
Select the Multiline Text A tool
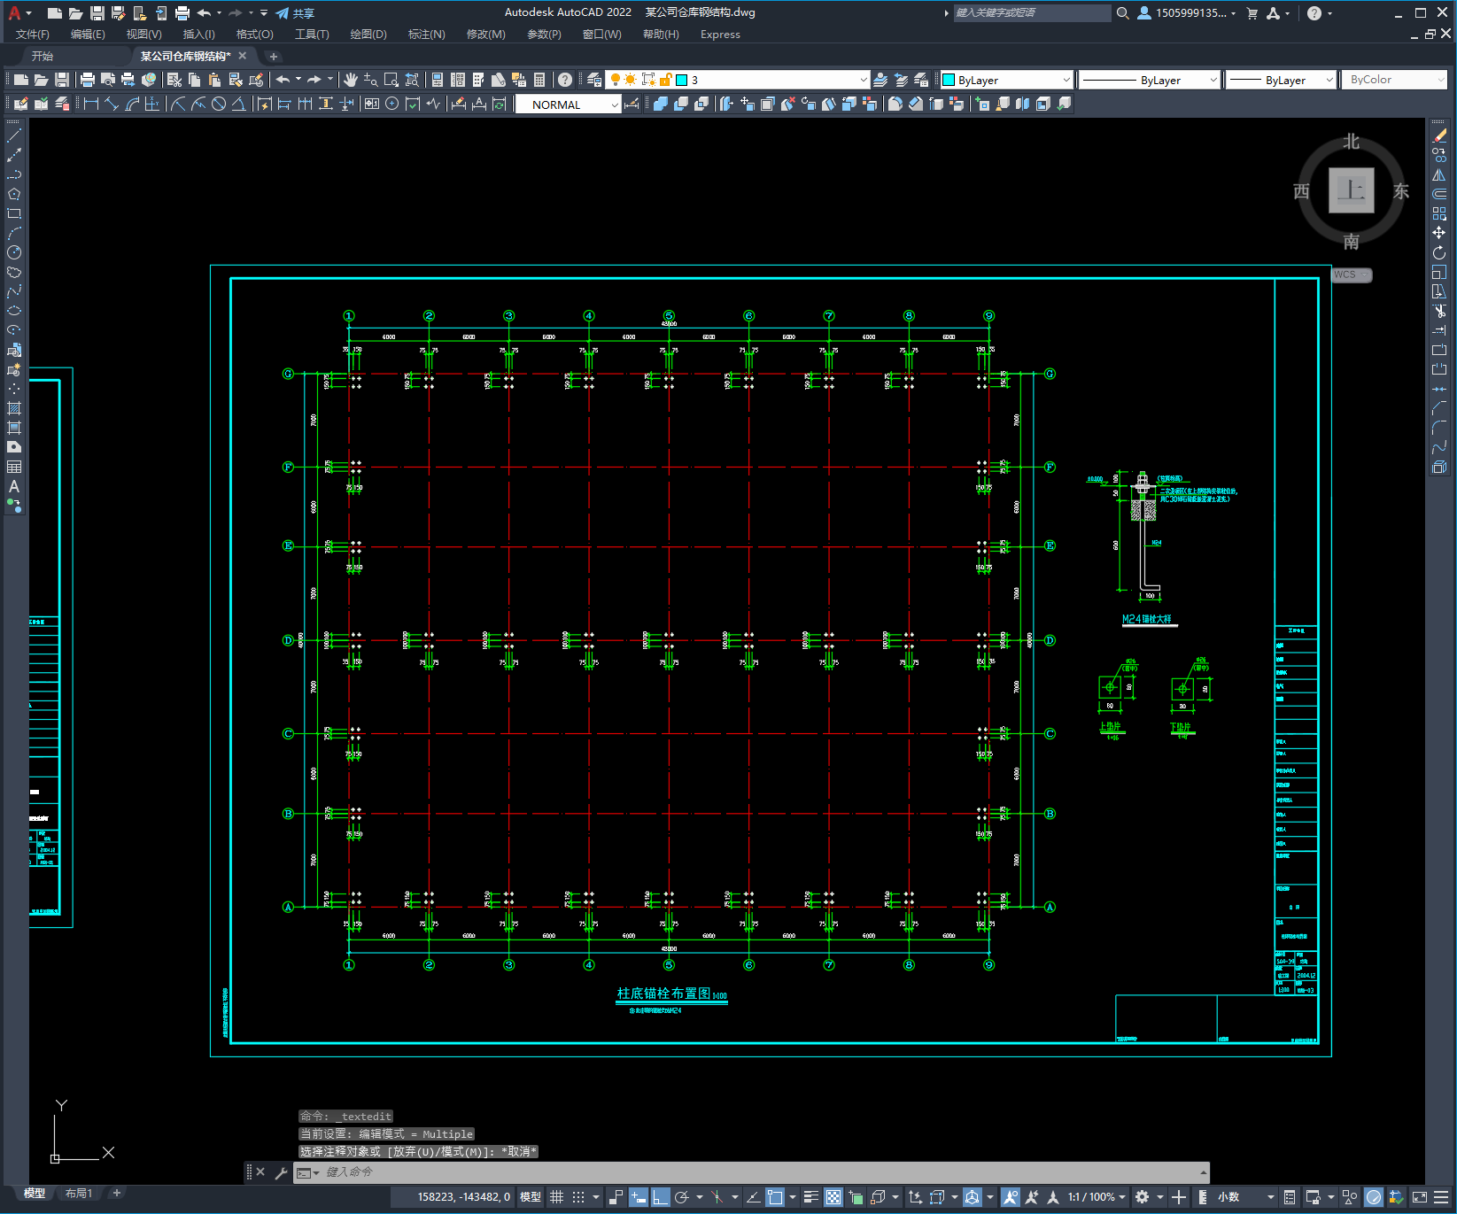tap(14, 486)
